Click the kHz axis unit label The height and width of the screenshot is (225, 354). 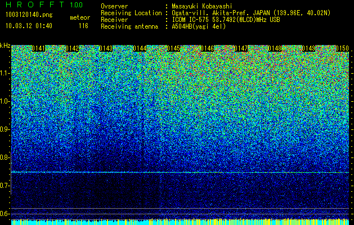pyautogui.click(x=5, y=46)
